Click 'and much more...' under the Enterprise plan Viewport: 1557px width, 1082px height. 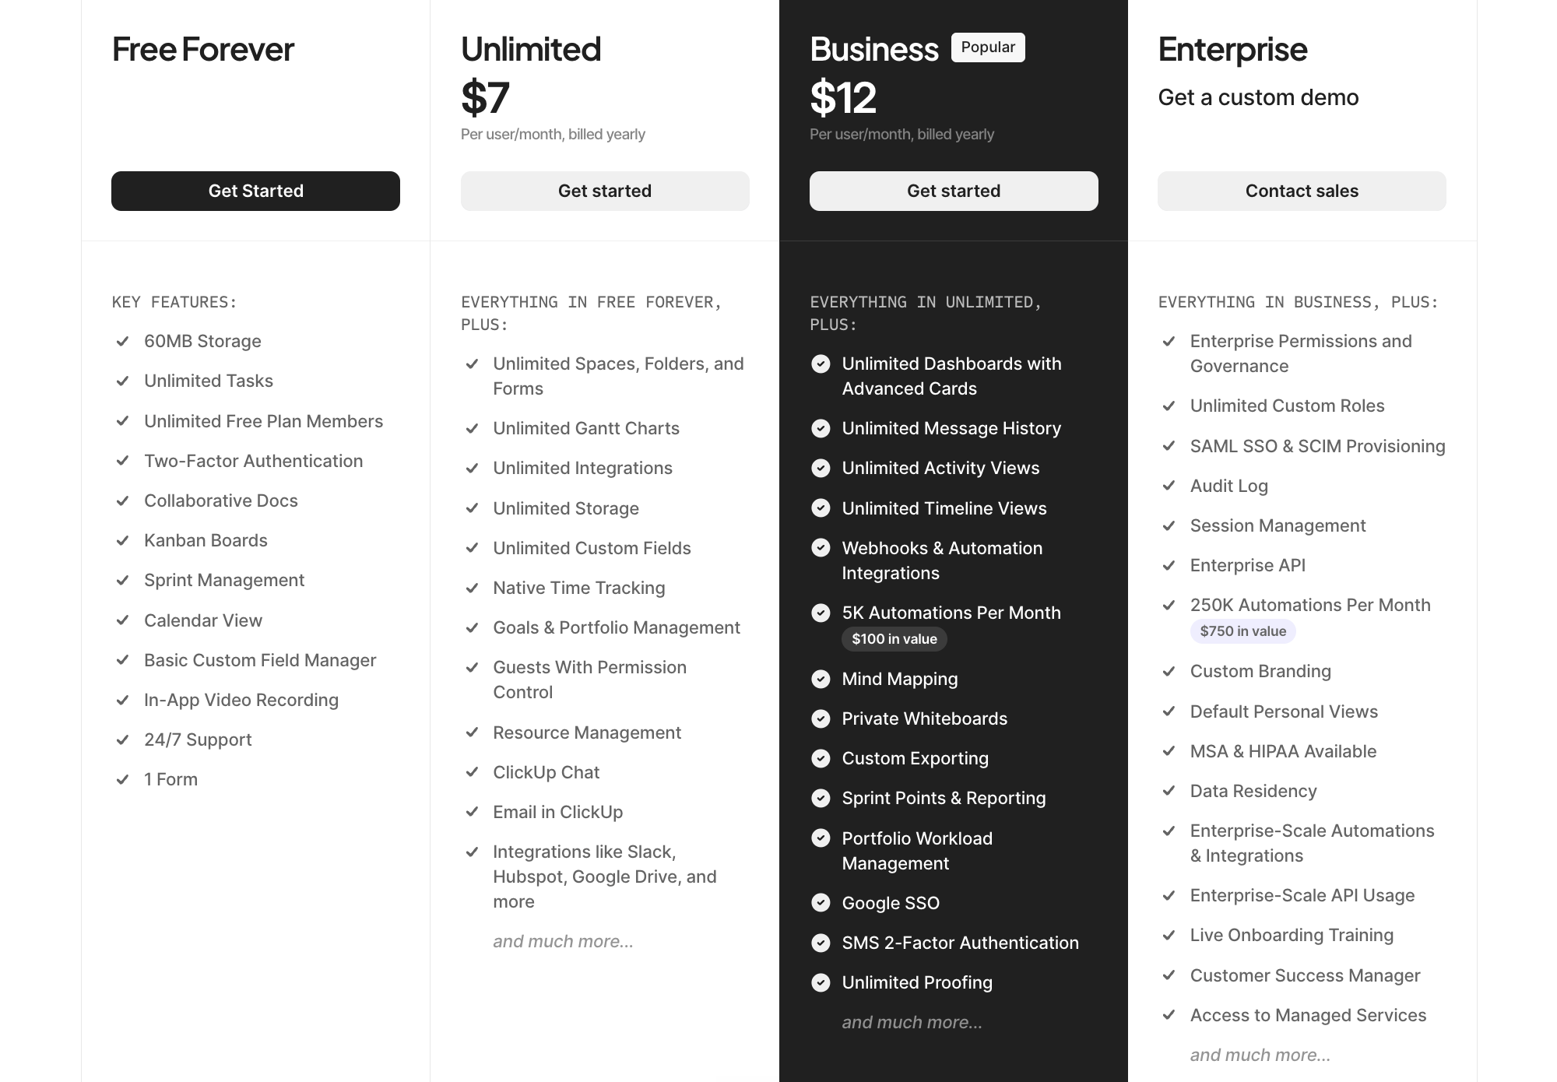click(x=1260, y=1055)
